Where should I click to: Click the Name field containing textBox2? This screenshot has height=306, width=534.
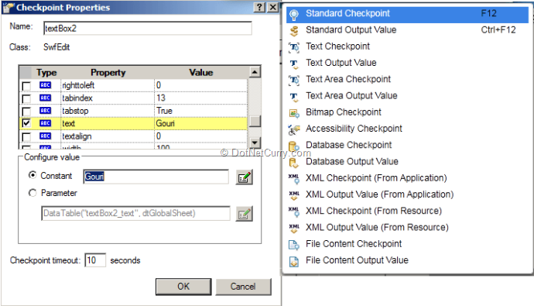click(x=148, y=29)
